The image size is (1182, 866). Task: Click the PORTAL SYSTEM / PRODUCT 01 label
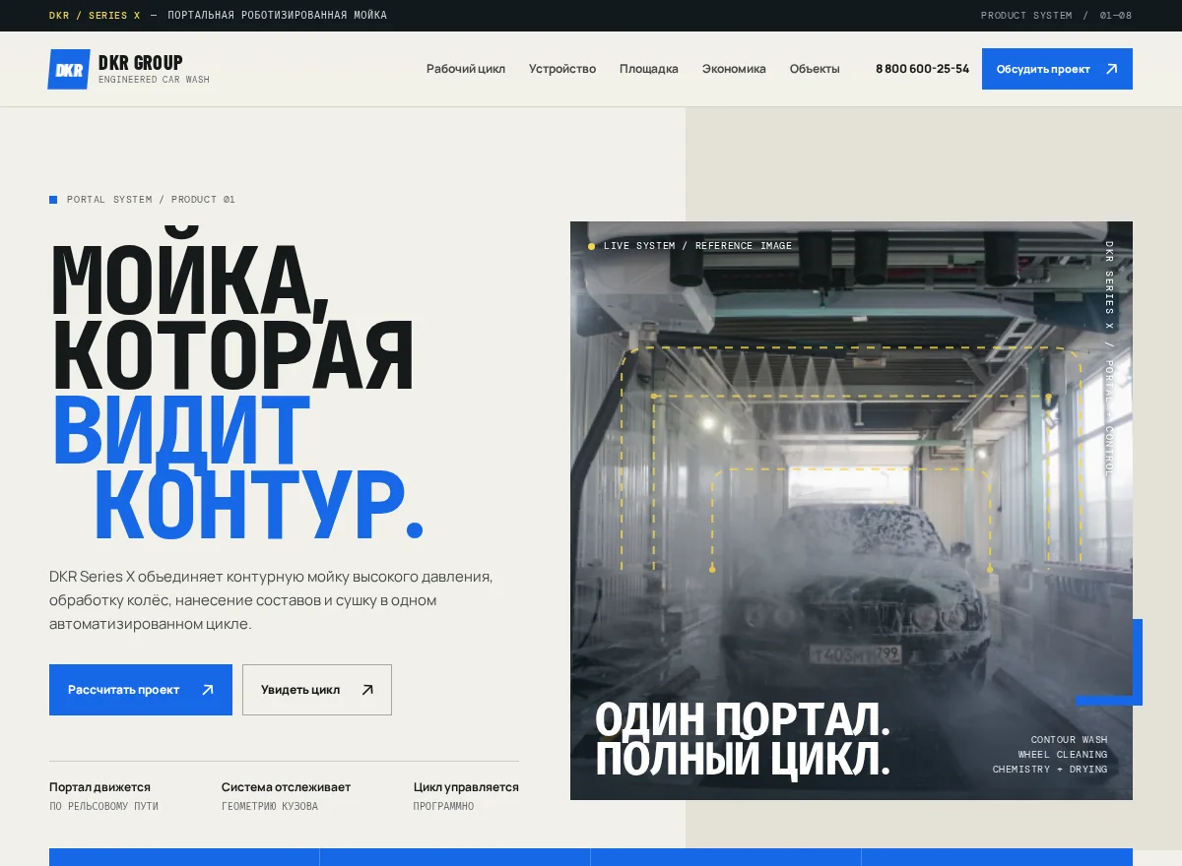(151, 200)
